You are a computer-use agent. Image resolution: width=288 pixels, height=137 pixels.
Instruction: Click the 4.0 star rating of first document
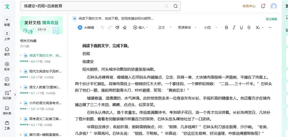27,62
